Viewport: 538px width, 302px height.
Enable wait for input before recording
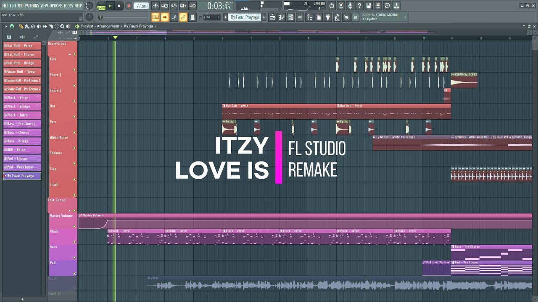(165, 6)
